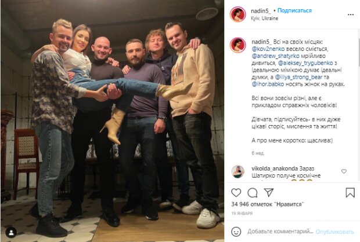Open the three-dots post options menu
This screenshot has height=242, width=360.
coord(351,14)
